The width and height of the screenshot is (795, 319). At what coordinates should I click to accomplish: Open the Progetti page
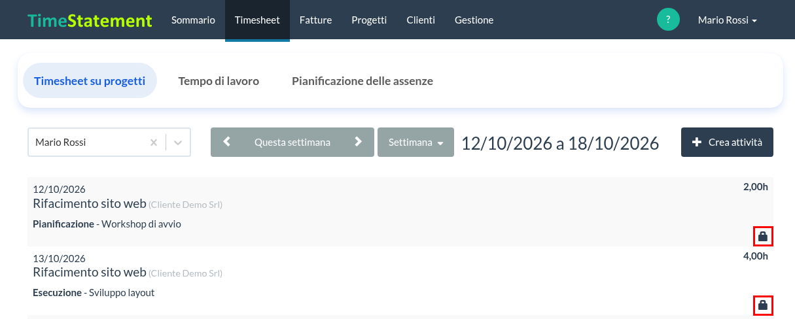pyautogui.click(x=369, y=20)
